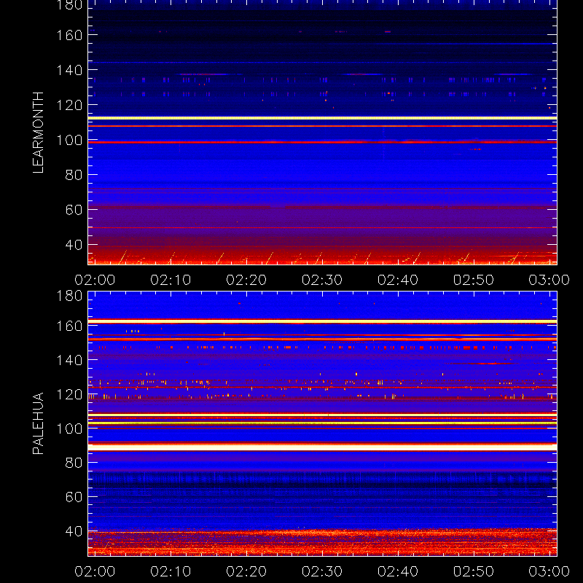Click 02:20 time label under PALEHUA plot
The image size is (583, 583).
[x=246, y=571]
